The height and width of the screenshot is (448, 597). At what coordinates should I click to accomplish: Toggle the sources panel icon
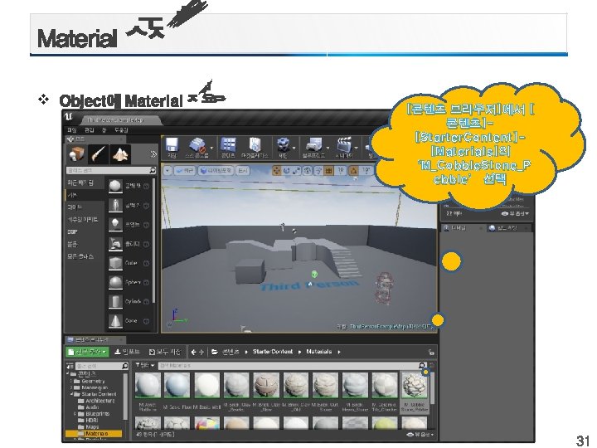pyautogui.click(x=70, y=366)
